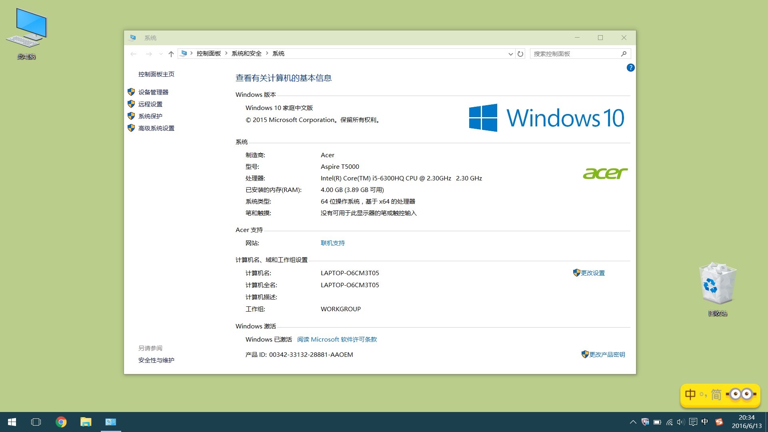Open the Windows Start menu
Image resolution: width=768 pixels, height=432 pixels.
(x=12, y=422)
